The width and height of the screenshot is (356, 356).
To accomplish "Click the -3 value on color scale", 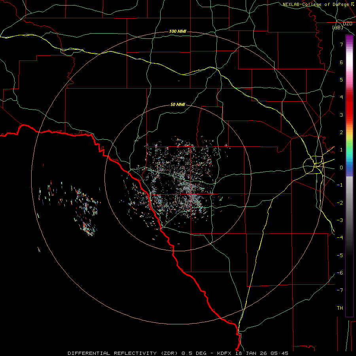I will [x=340, y=220].
